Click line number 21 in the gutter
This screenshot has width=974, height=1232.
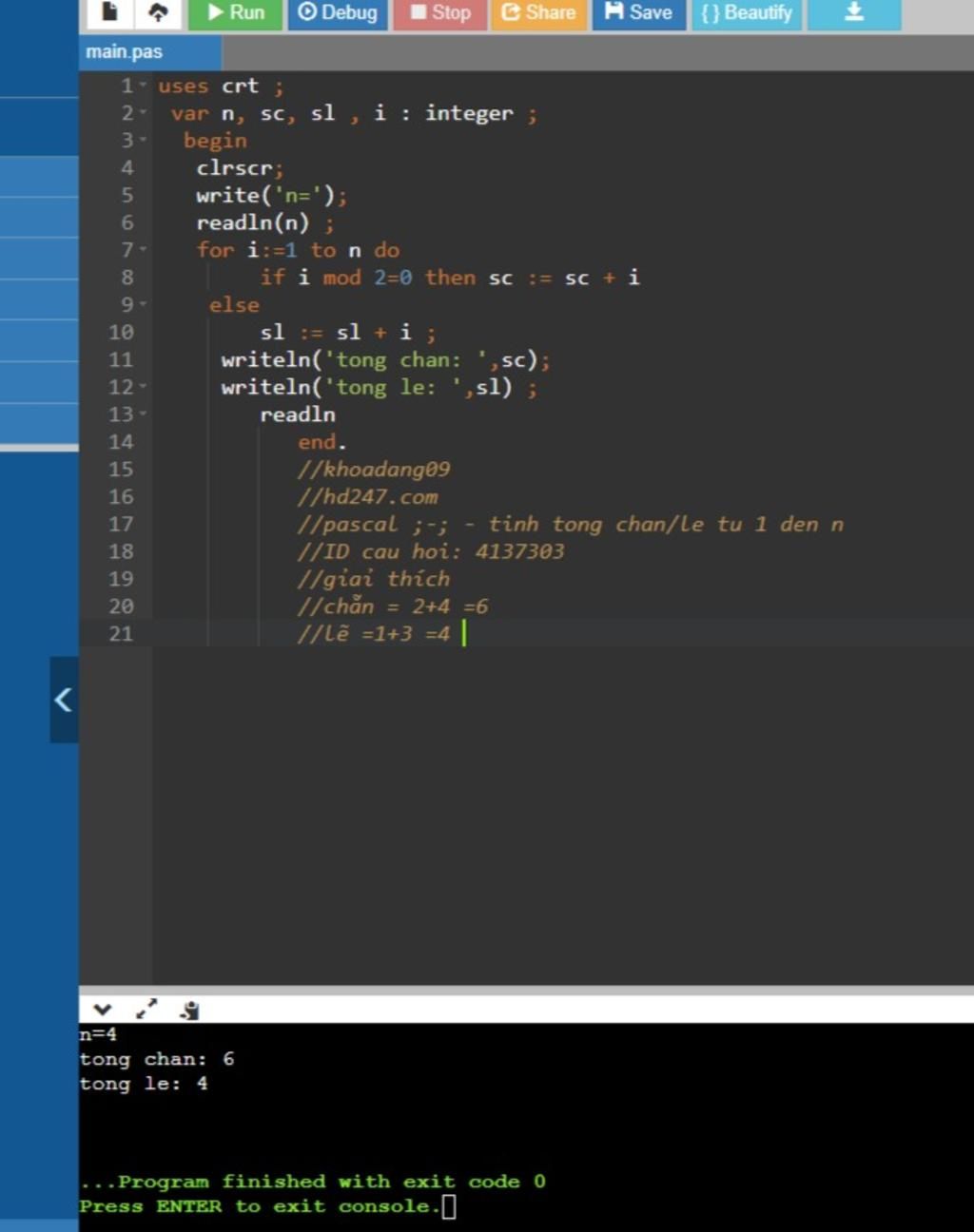point(121,634)
